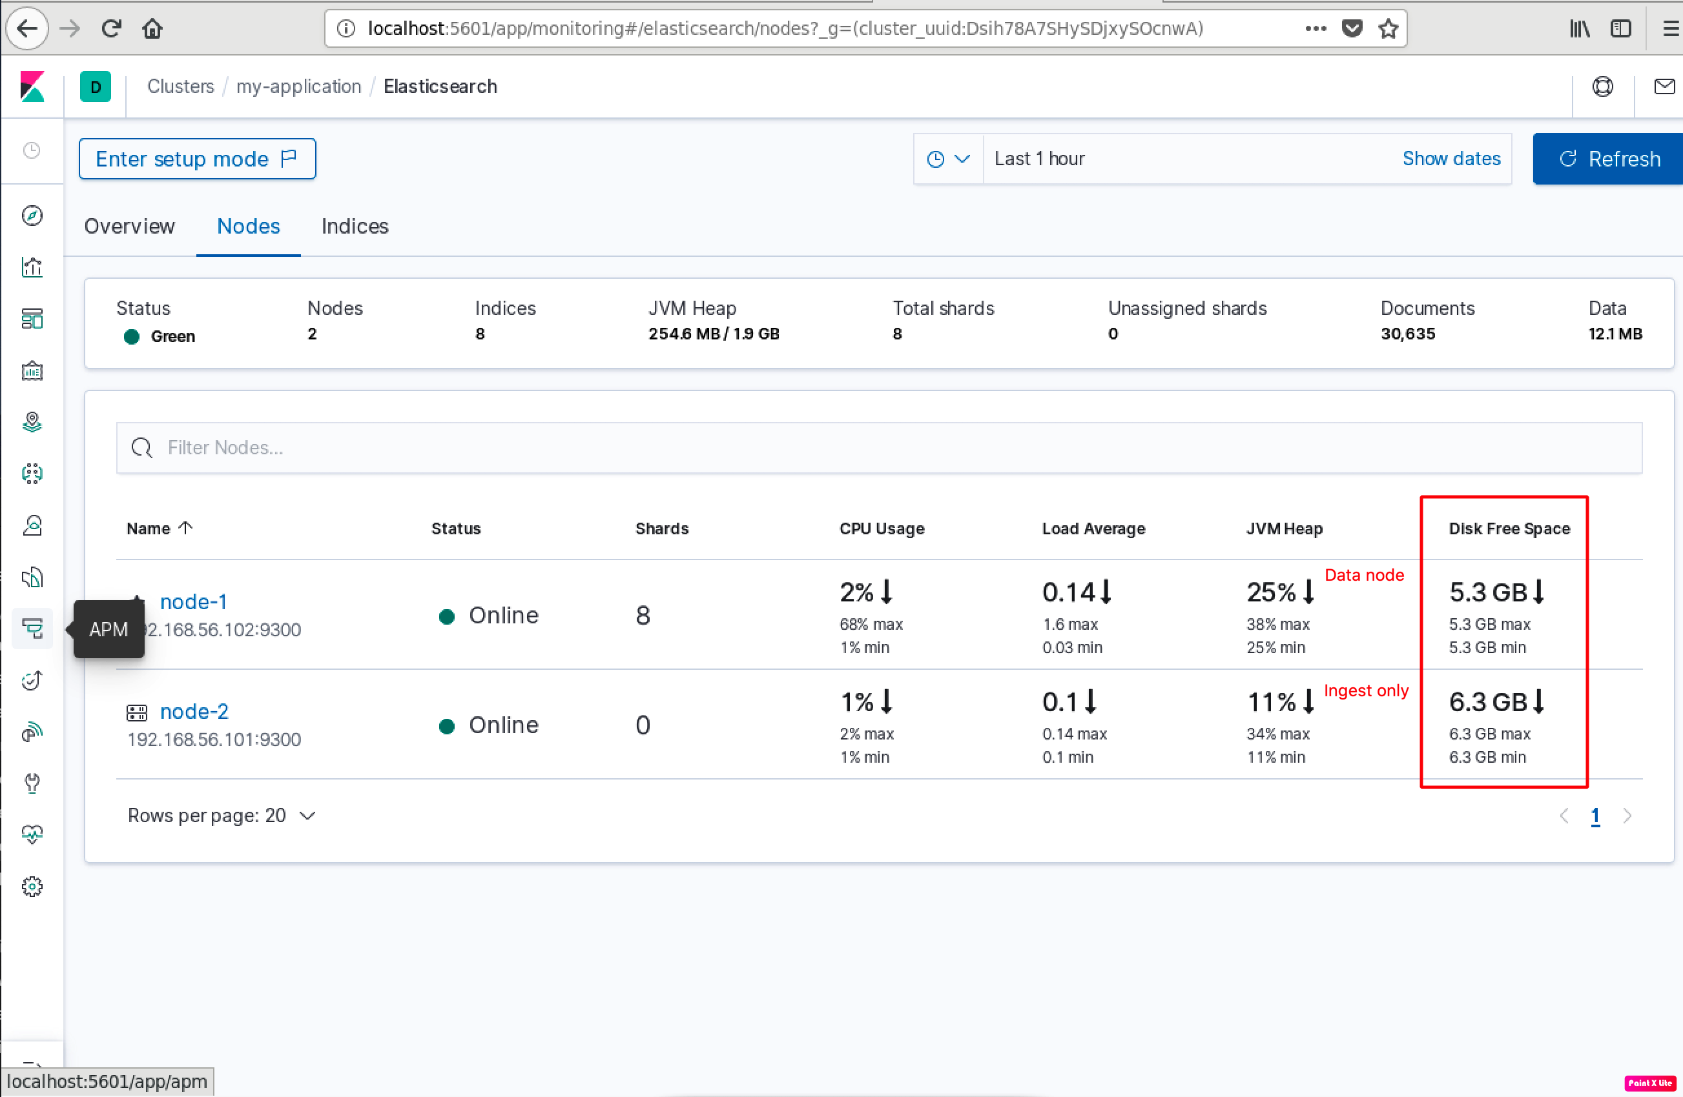Open Visualize chart icon in sidebar
This screenshot has height=1097, width=1683.
tap(32, 267)
